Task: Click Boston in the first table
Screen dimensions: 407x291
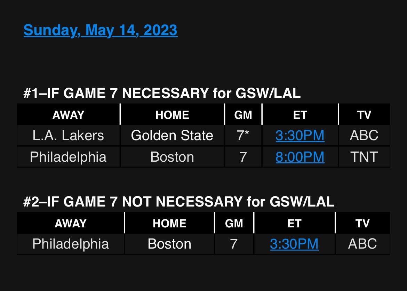Action: tap(172, 157)
